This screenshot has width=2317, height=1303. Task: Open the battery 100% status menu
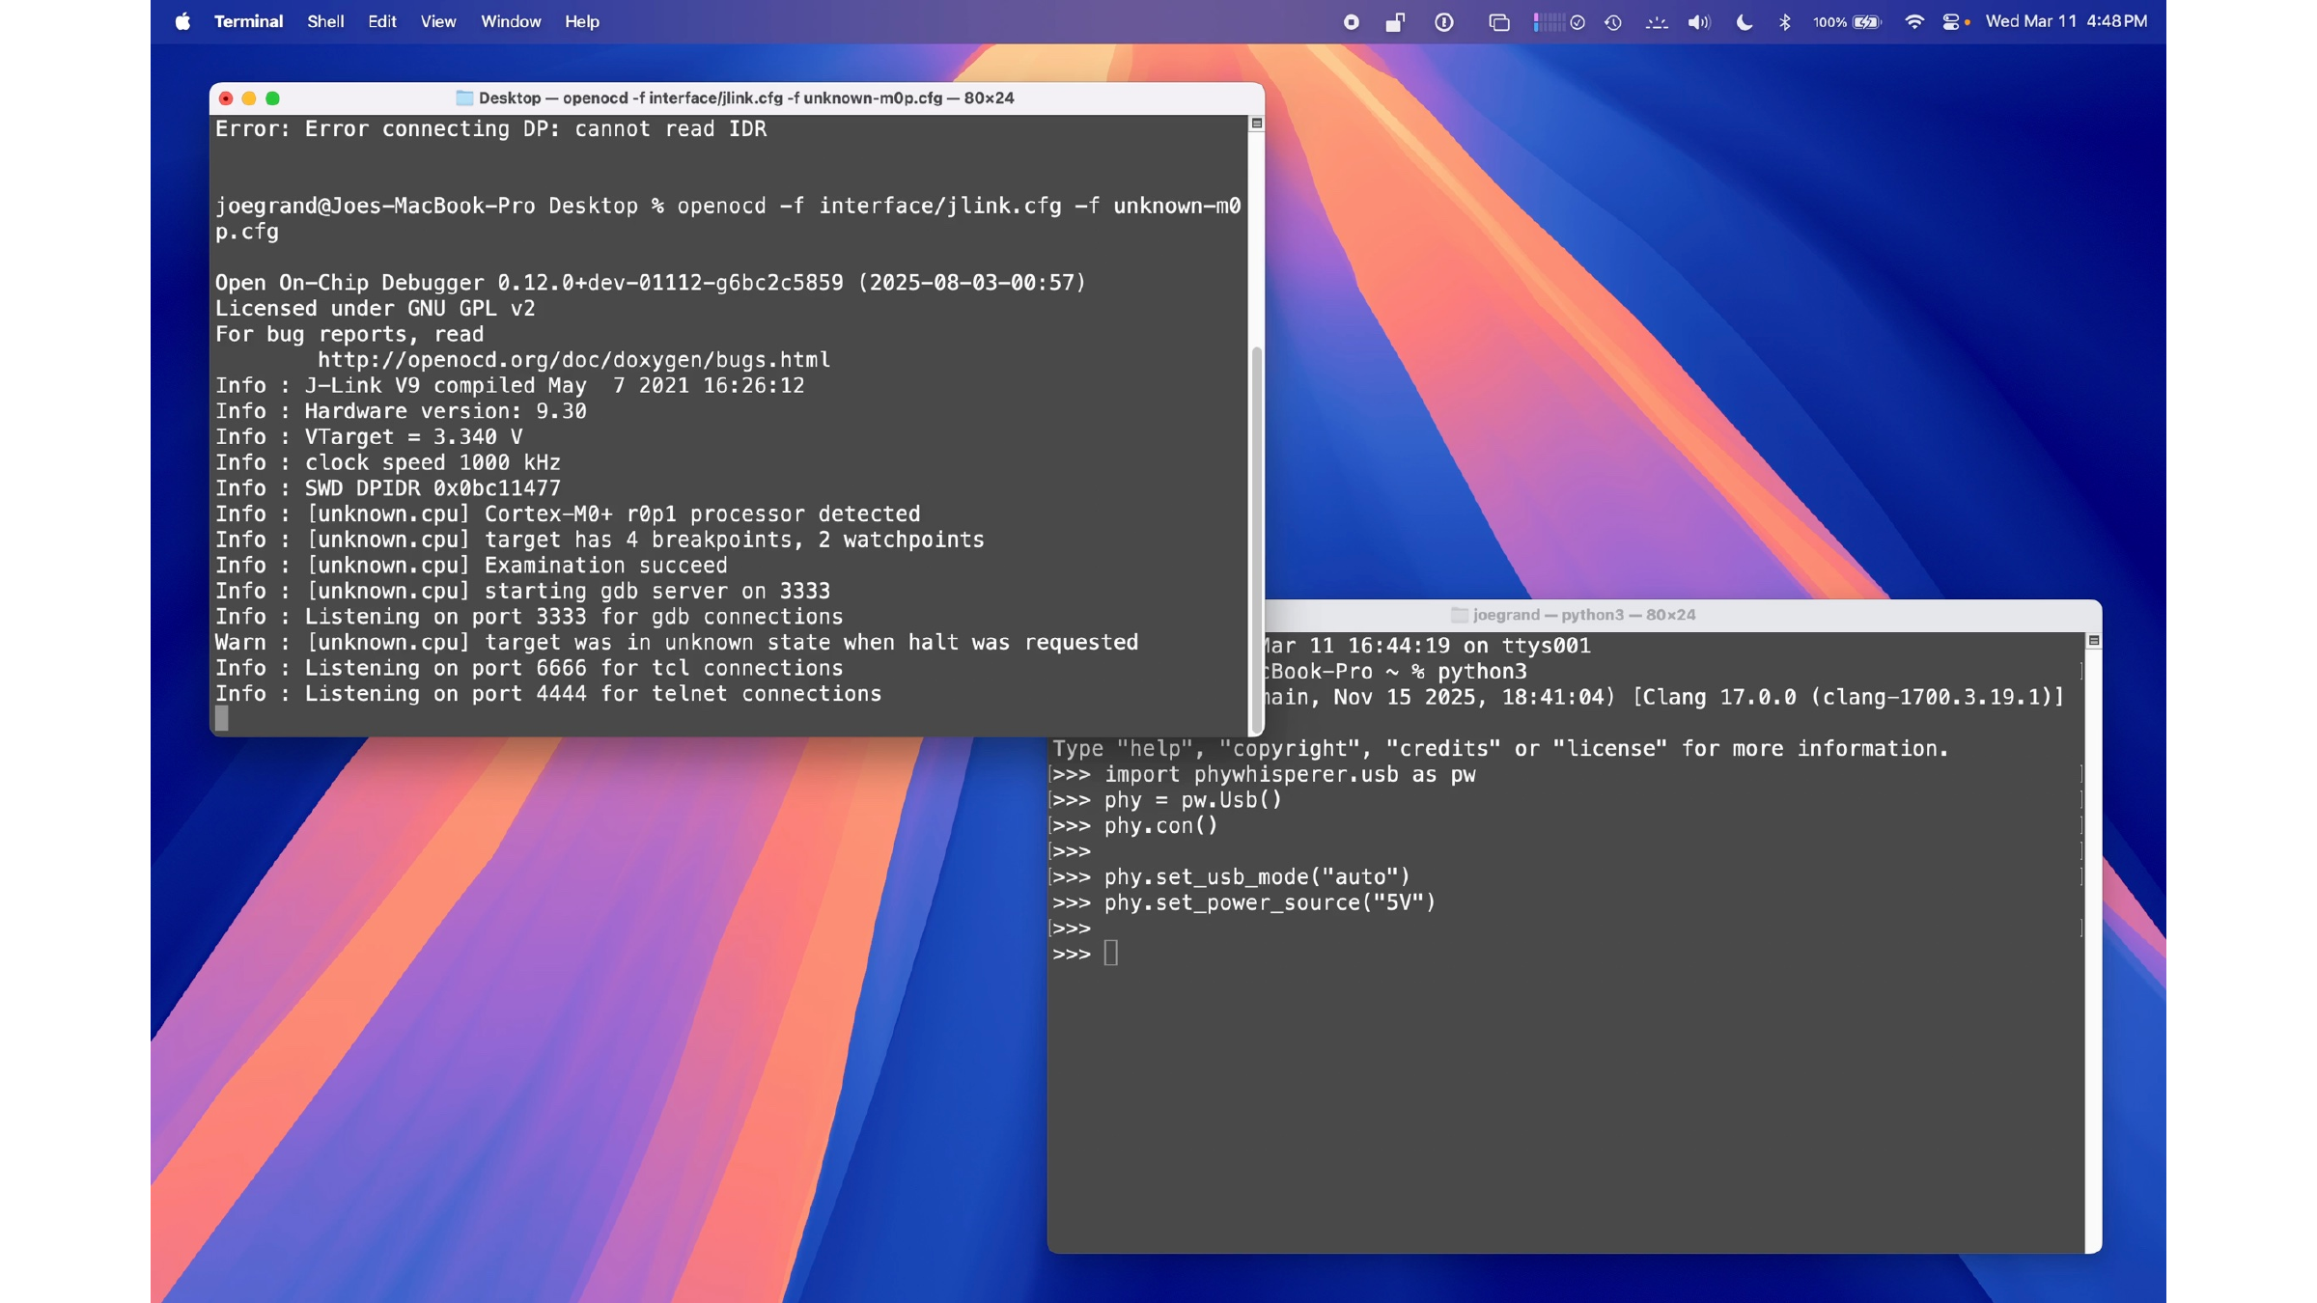[1847, 22]
